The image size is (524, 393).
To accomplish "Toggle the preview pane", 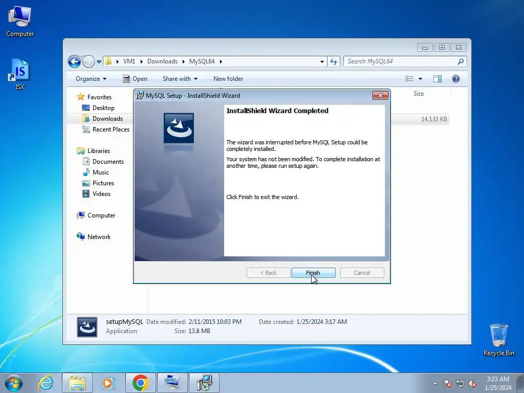I will [x=438, y=79].
